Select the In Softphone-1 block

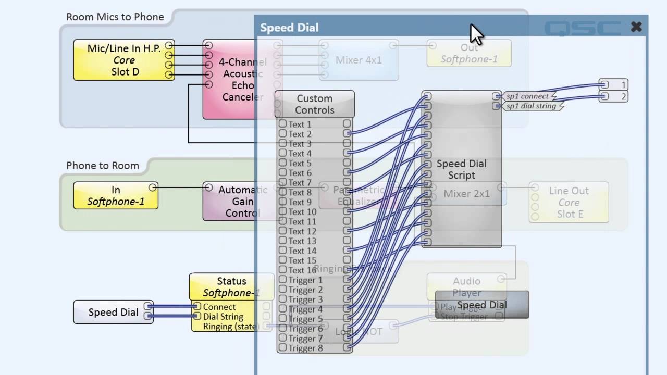pos(116,195)
